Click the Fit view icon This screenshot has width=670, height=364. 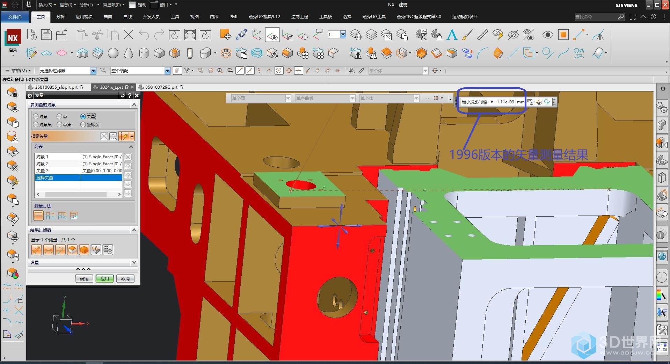pos(190,35)
